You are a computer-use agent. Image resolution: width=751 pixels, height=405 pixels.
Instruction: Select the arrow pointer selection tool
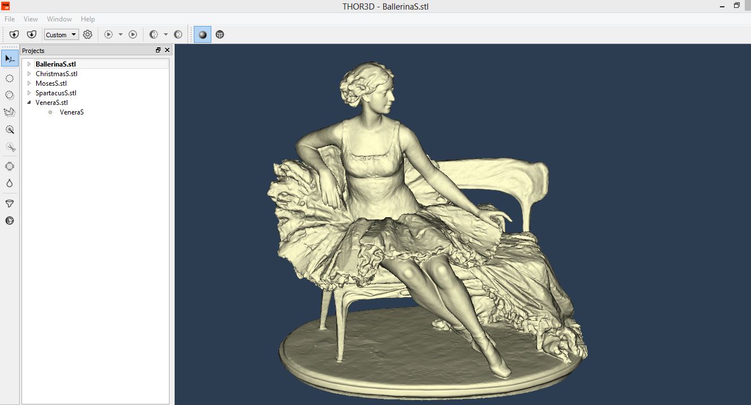[10, 58]
